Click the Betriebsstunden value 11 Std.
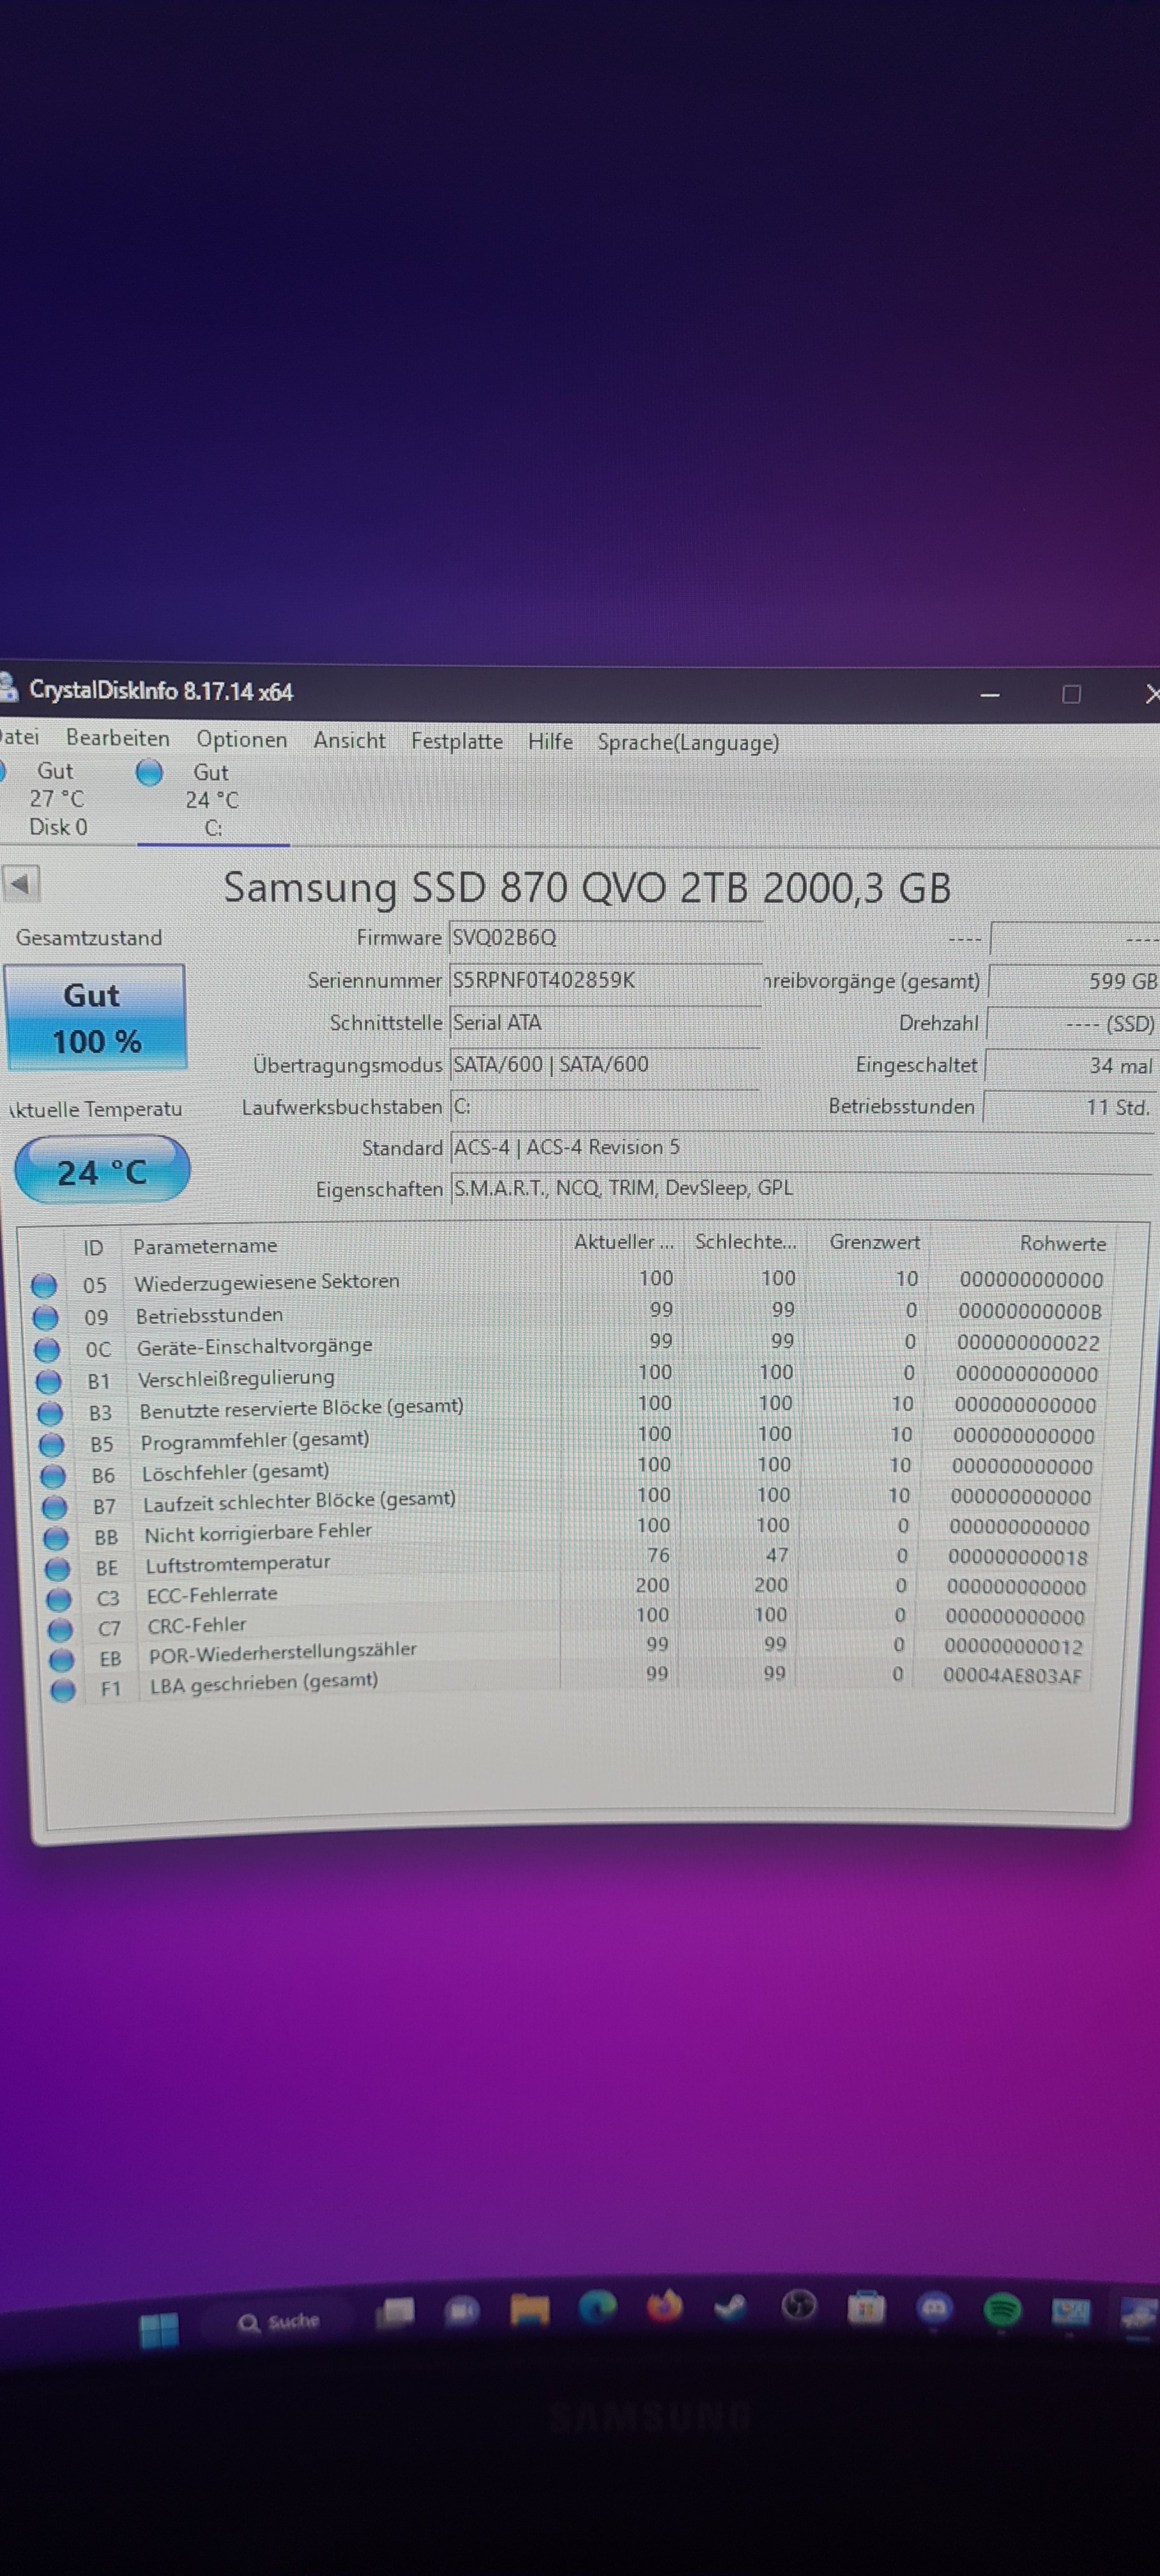 click(x=1069, y=1108)
